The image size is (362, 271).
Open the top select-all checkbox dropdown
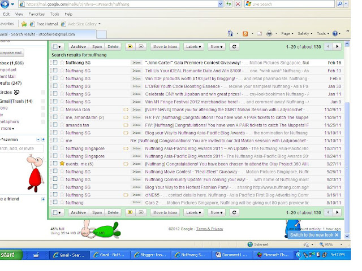coord(57,46)
